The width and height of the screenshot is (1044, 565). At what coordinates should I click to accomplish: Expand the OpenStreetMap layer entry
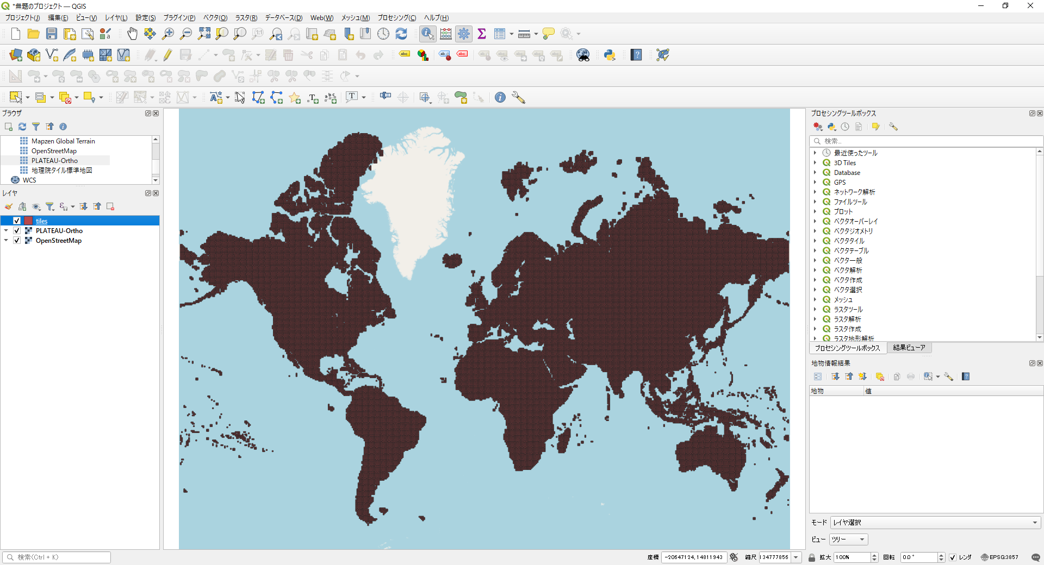pos(6,241)
